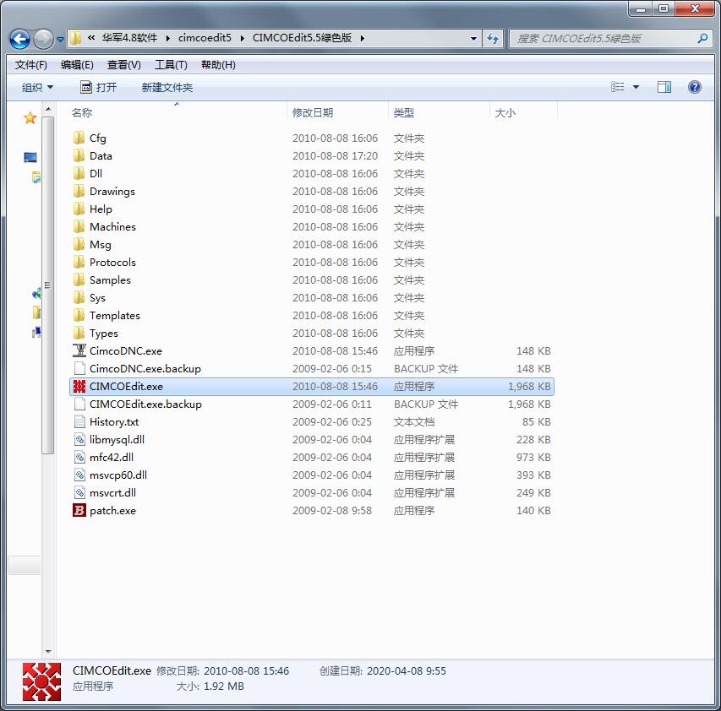Screen dimensions: 721x711
Task: Click the desktop monitor icon in sidebar
Action: pos(30,158)
